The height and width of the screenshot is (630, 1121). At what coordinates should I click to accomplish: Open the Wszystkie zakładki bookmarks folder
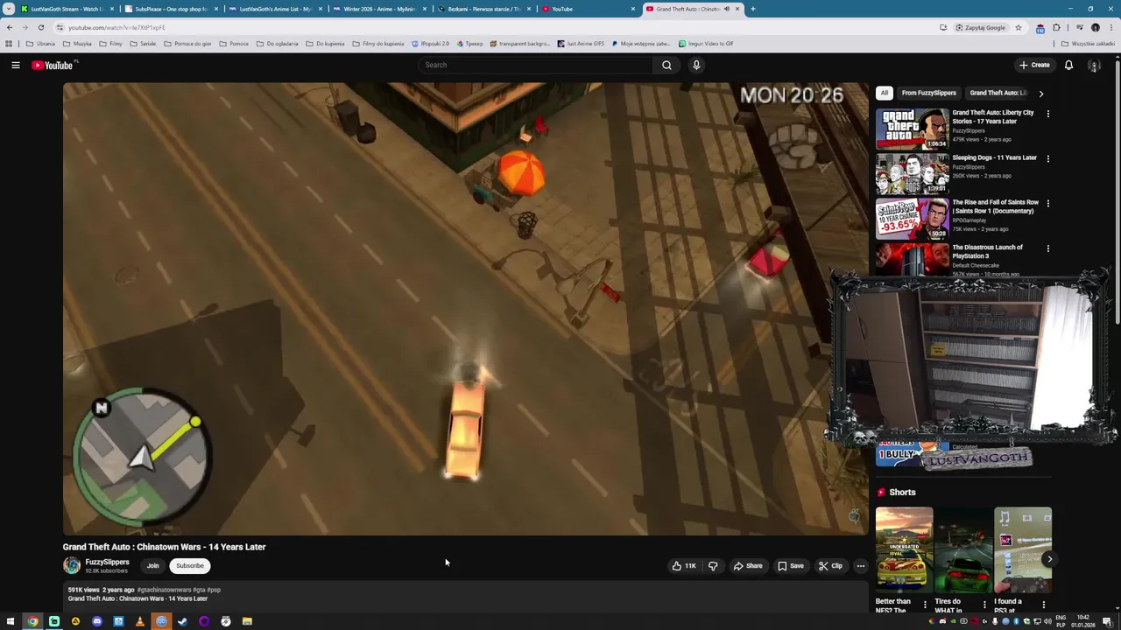(1088, 44)
